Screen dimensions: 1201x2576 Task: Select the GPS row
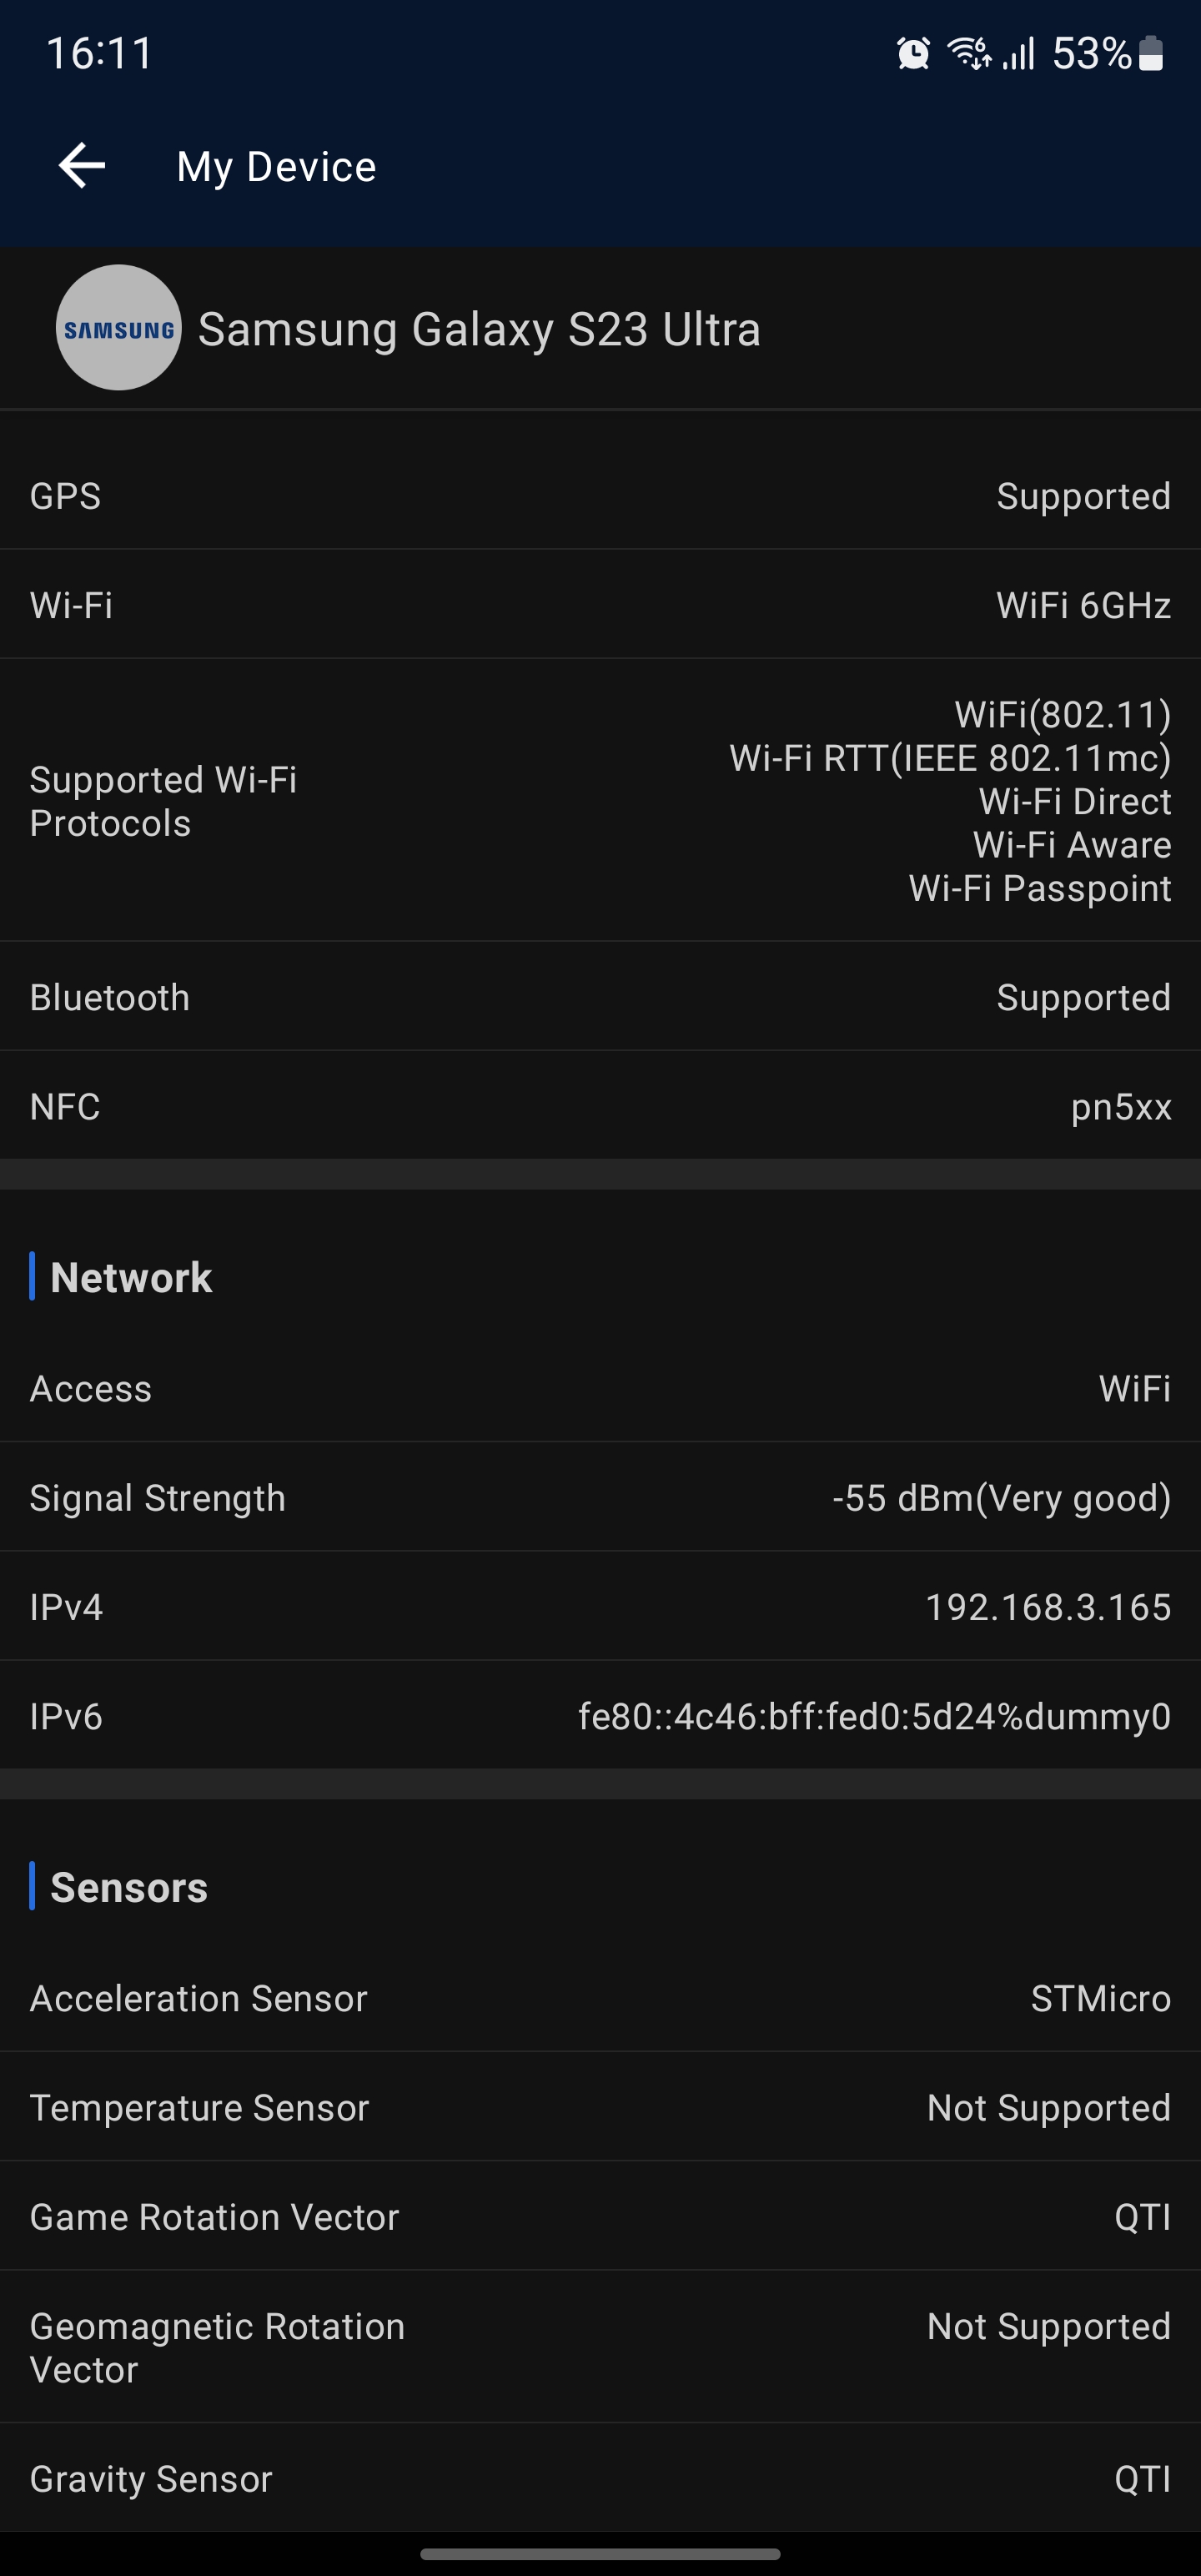[x=600, y=496]
